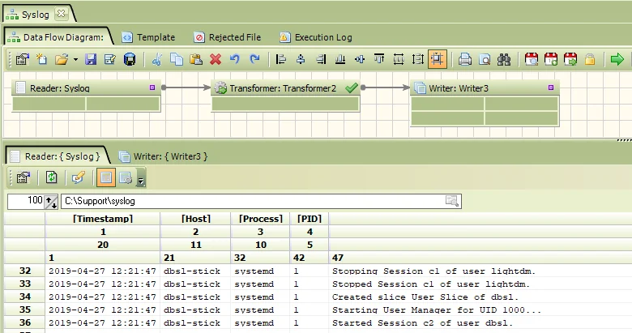Click the row count field showing 100
This screenshot has width=632, height=333.
(26, 201)
